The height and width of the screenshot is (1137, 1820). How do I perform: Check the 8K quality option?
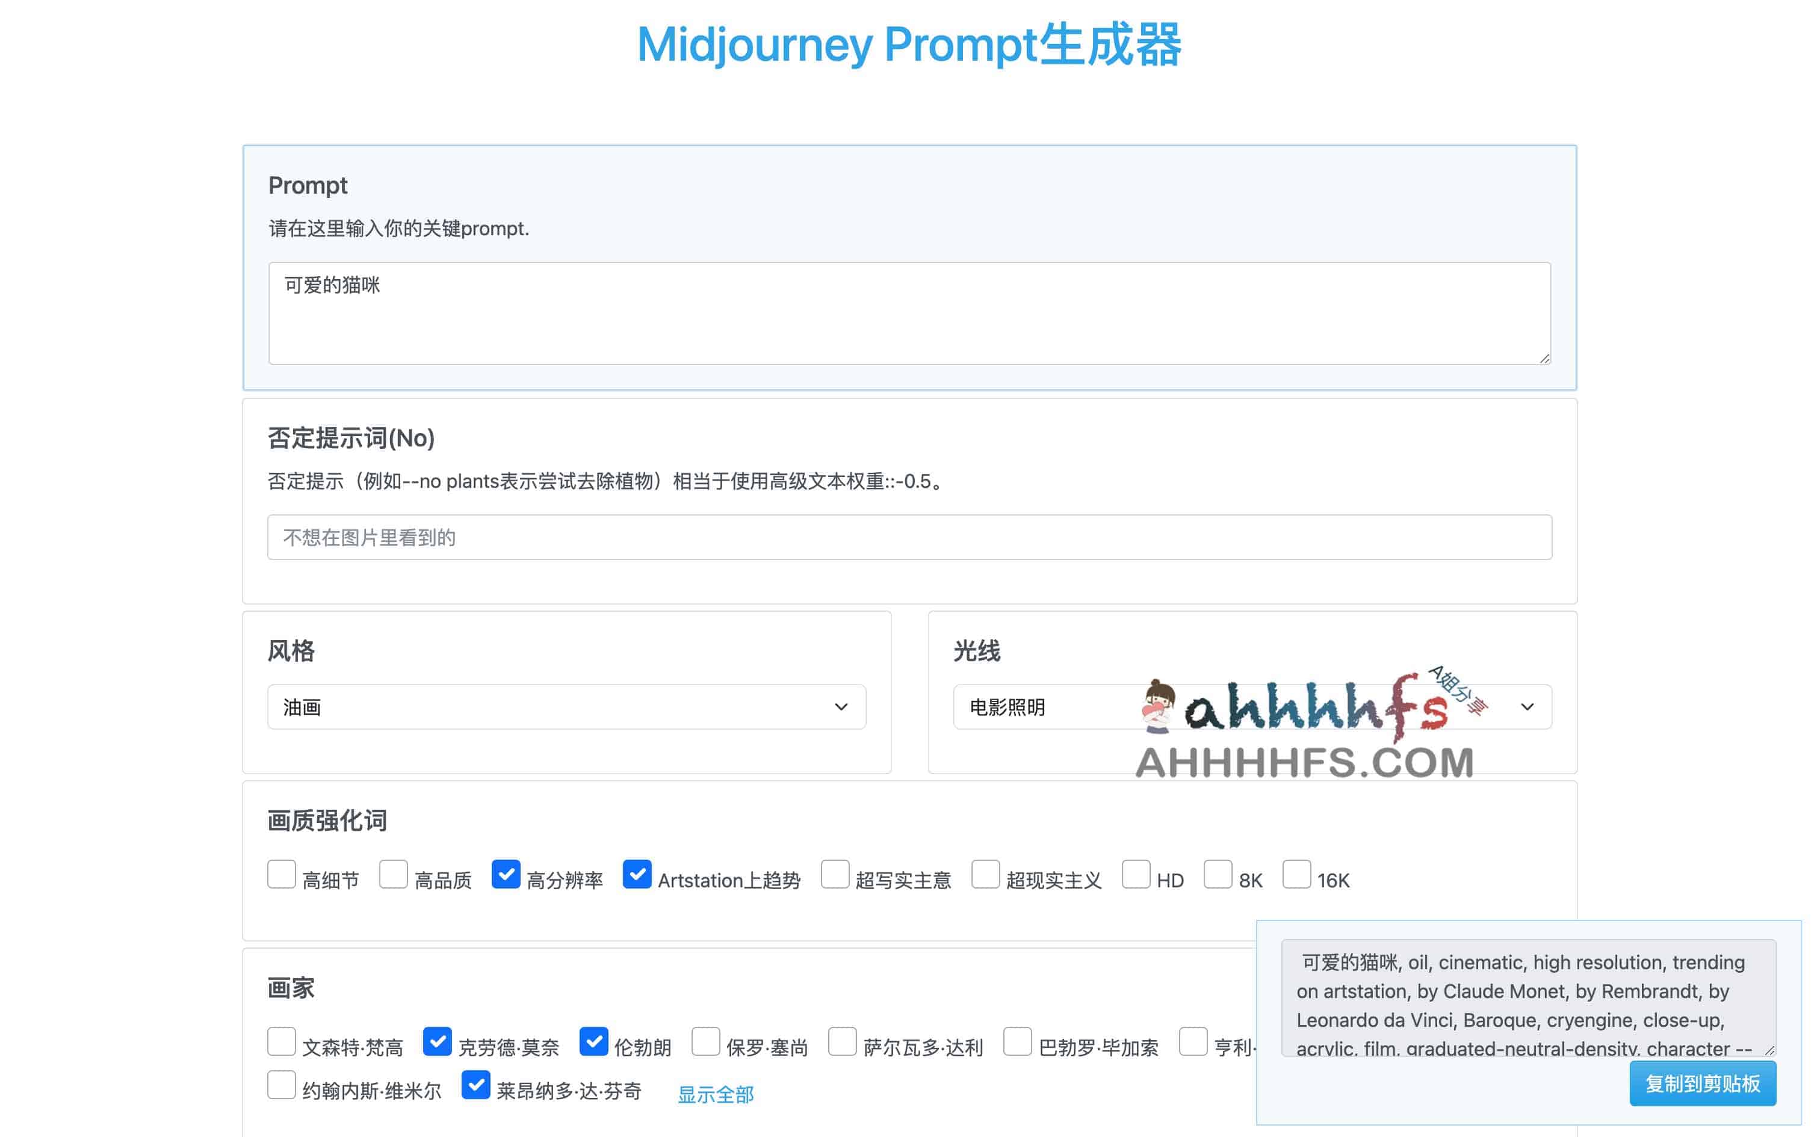pyautogui.click(x=1218, y=875)
